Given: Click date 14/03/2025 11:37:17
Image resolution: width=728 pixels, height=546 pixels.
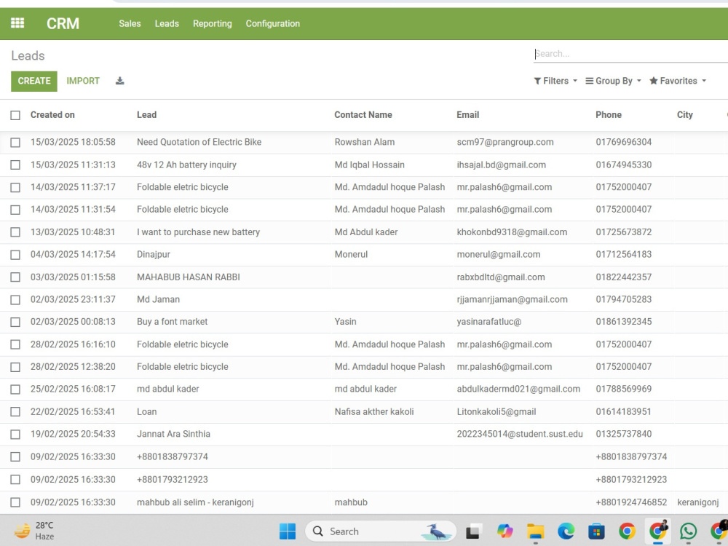Looking at the screenshot, I should 73,187.
